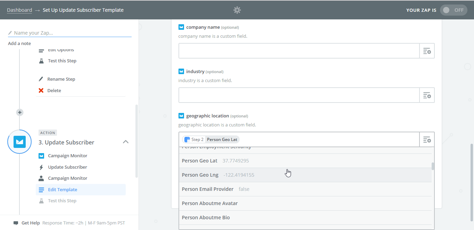The width and height of the screenshot is (474, 230).
Task: Click Campaign Monitor icon in step list
Action: coord(41,156)
